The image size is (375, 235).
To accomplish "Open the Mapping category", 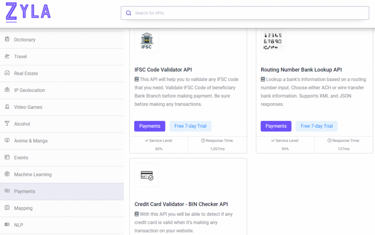I will point(62,209).
